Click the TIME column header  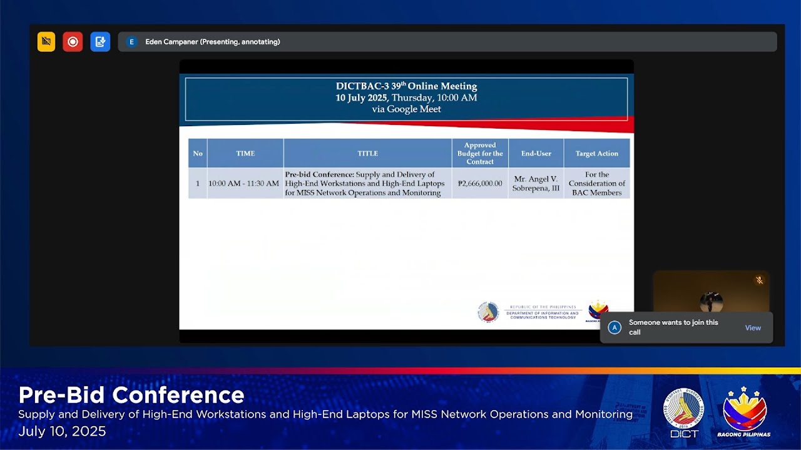245,153
